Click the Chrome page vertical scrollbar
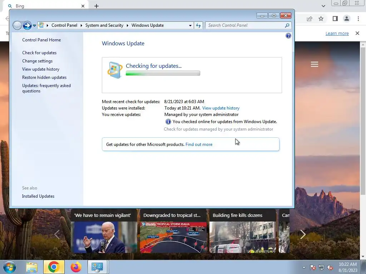The height and width of the screenshot is (274, 366). click(x=363, y=121)
